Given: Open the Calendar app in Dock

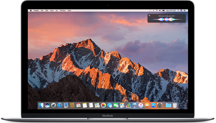Looking at the screenshot, I should click(78, 105).
